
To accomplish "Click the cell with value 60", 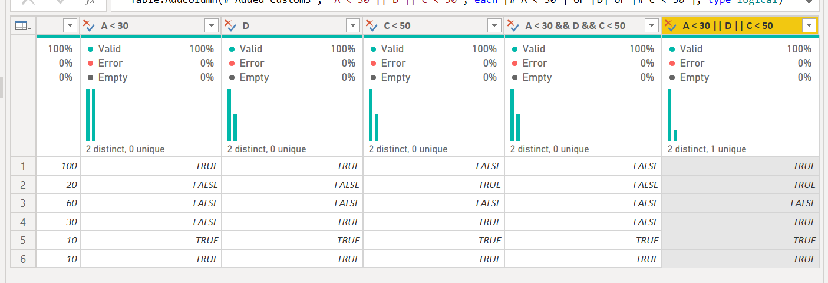I will point(58,203).
